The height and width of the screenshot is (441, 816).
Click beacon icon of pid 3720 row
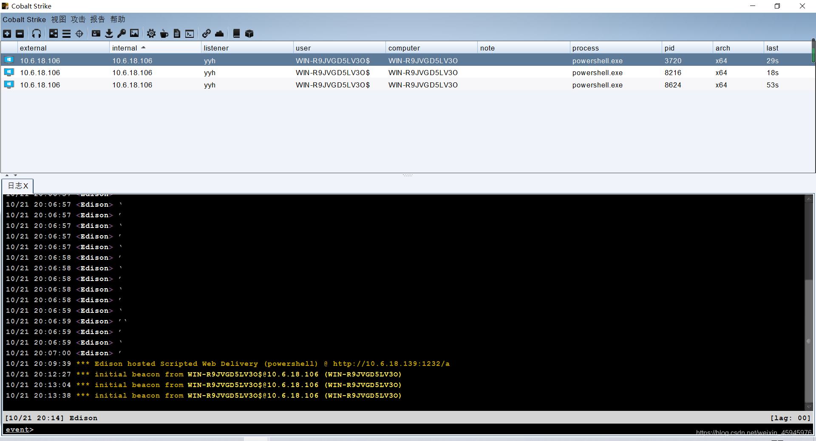[9, 60]
